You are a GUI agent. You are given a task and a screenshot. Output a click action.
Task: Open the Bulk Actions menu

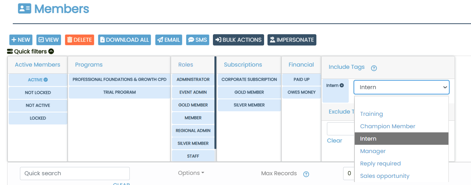pos(239,40)
